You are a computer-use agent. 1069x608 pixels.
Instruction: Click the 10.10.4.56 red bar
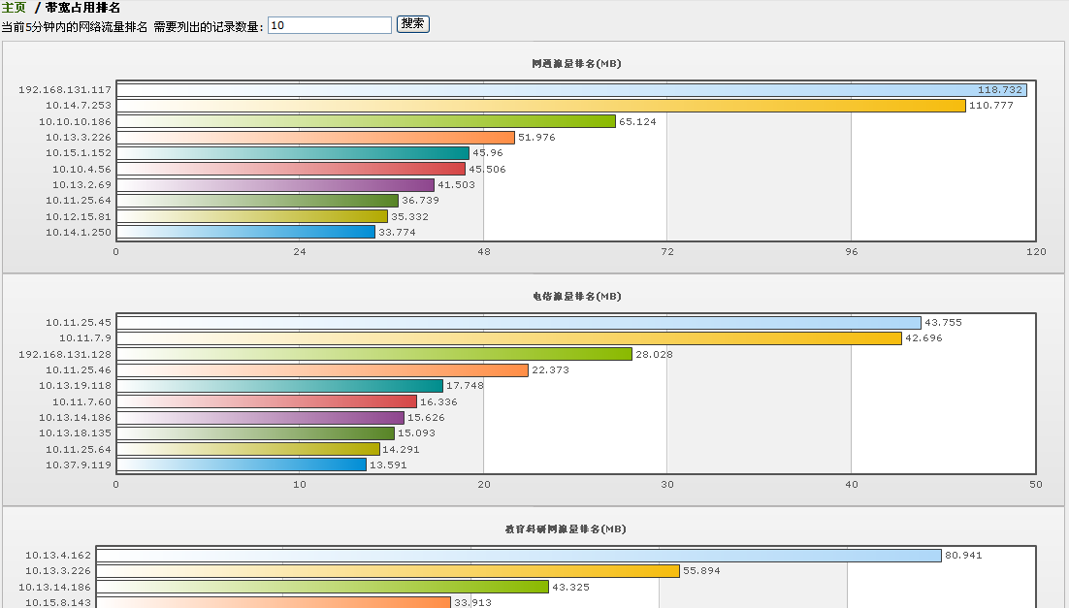290,169
